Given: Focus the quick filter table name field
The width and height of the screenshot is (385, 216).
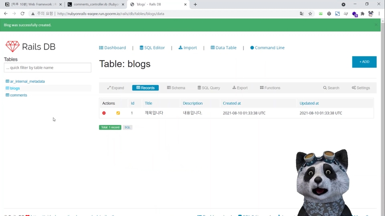Looking at the screenshot, I should pyautogui.click(x=47, y=68).
